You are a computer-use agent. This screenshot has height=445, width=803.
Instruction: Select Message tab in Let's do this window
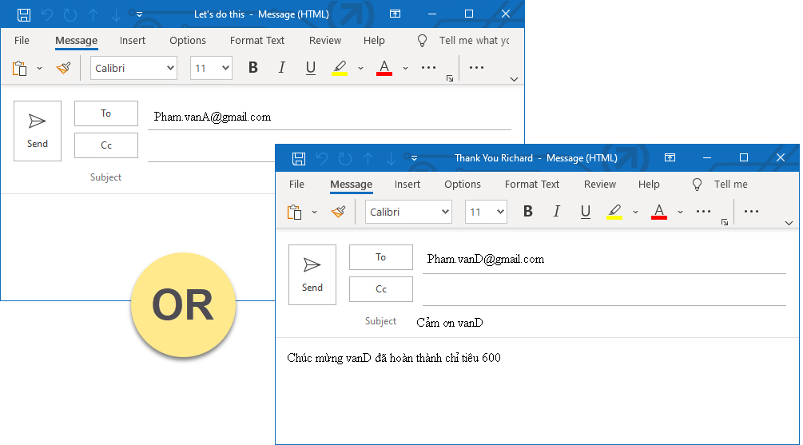[77, 41]
